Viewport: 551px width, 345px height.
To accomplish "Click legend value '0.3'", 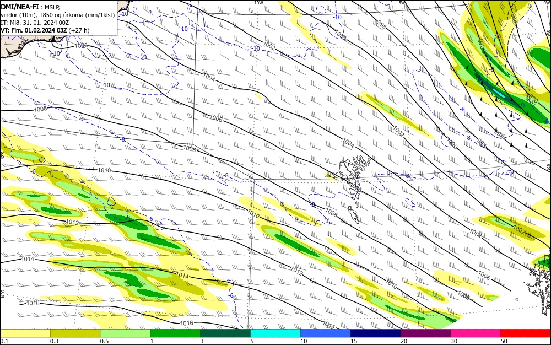I will pos(54,341).
